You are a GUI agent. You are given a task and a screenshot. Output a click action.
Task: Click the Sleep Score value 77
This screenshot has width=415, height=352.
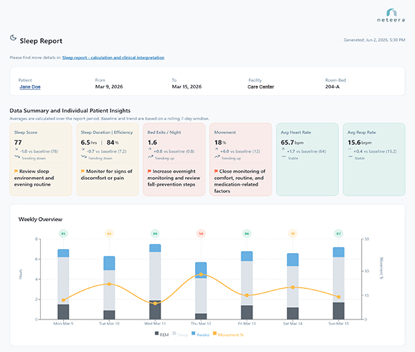click(x=18, y=142)
